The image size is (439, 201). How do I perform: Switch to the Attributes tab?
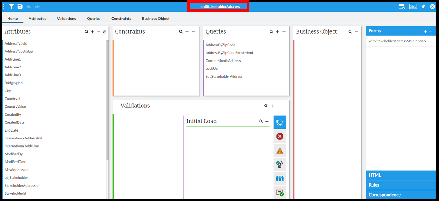(37, 19)
